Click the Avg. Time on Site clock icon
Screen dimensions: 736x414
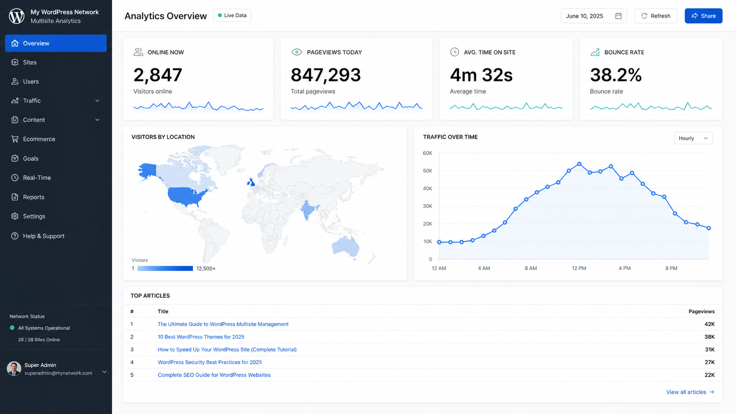455,52
